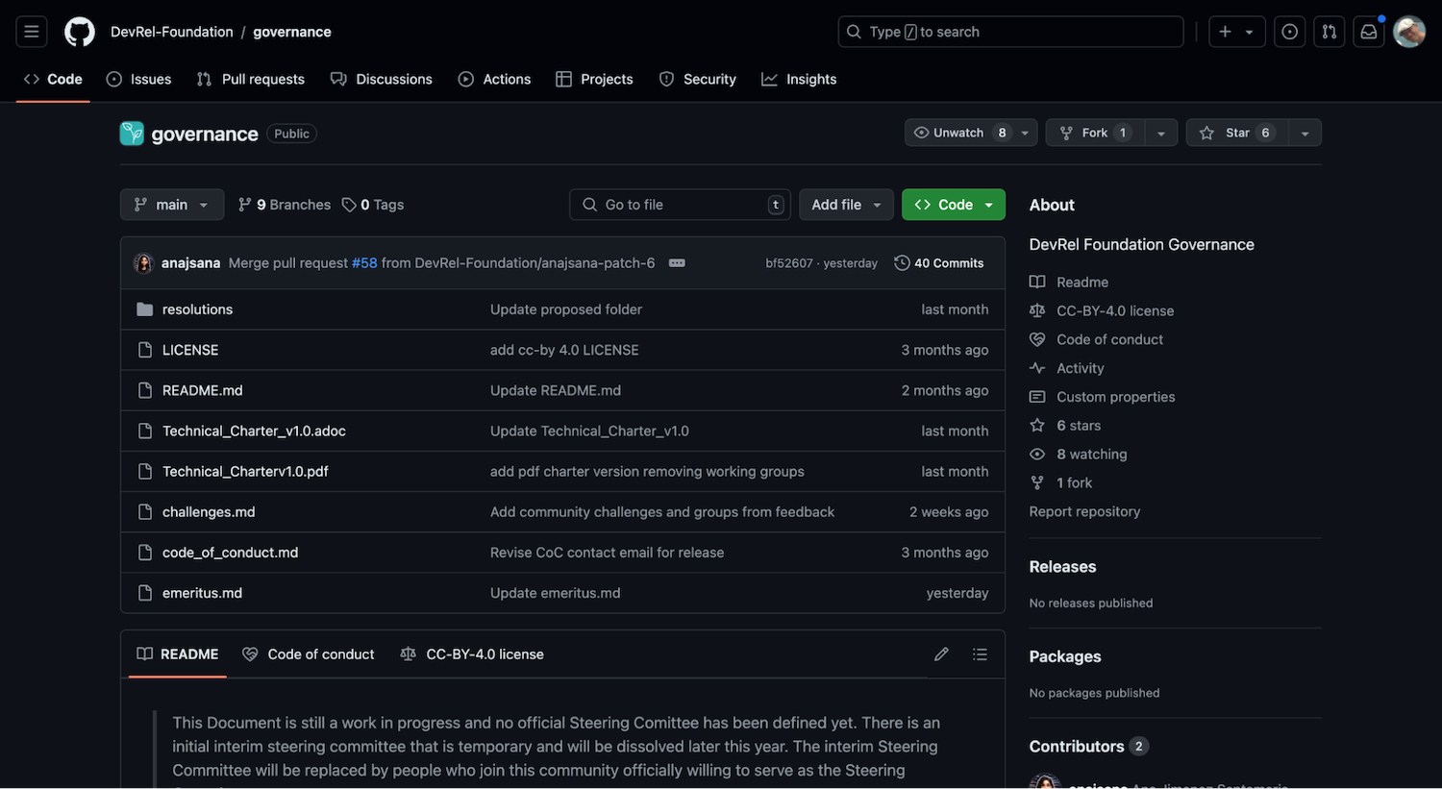Open commit "Revise CoC contact email for release"
The width and height of the screenshot is (1442, 789).
(607, 553)
